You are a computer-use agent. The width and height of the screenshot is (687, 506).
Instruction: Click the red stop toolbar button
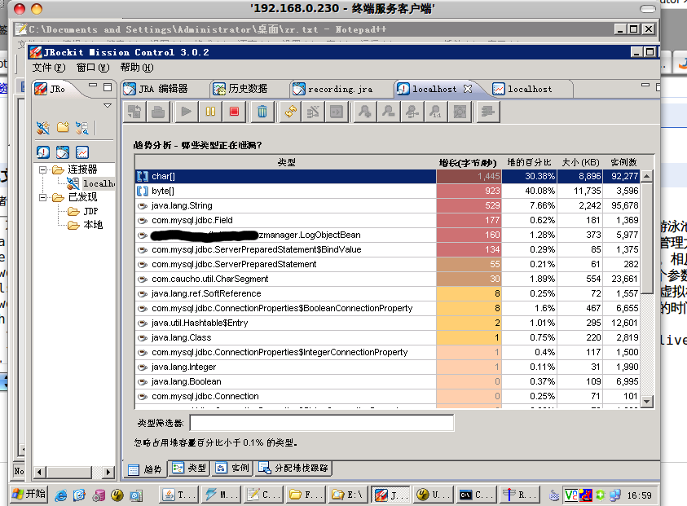[x=235, y=112]
